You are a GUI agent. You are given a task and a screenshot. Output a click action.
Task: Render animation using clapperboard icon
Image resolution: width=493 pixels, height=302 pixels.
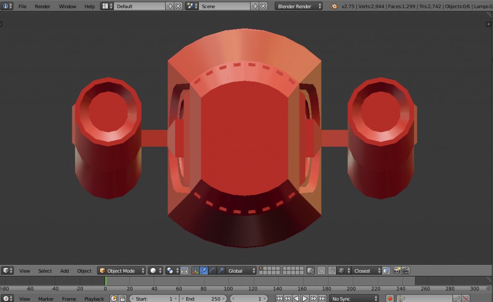coord(406,270)
